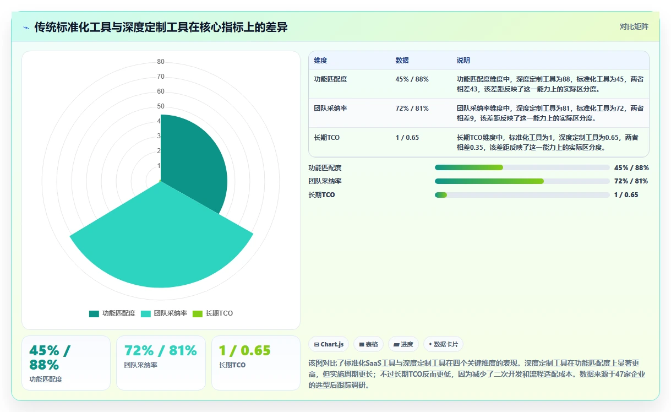The image size is (671, 412).
Task: Click the 60 axis tick on the chart
Action: tap(161, 91)
